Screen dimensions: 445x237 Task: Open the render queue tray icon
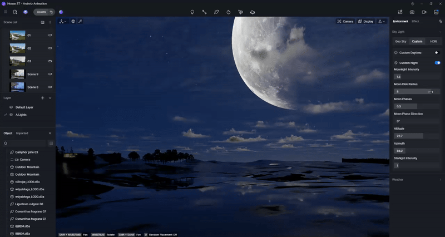pyautogui.click(x=436, y=12)
